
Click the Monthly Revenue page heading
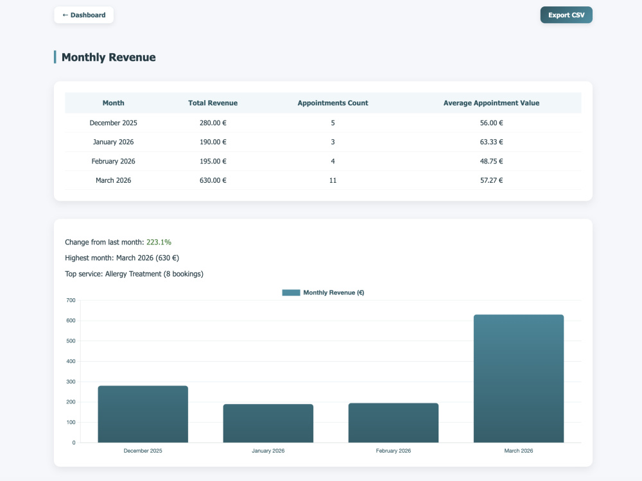click(x=108, y=57)
